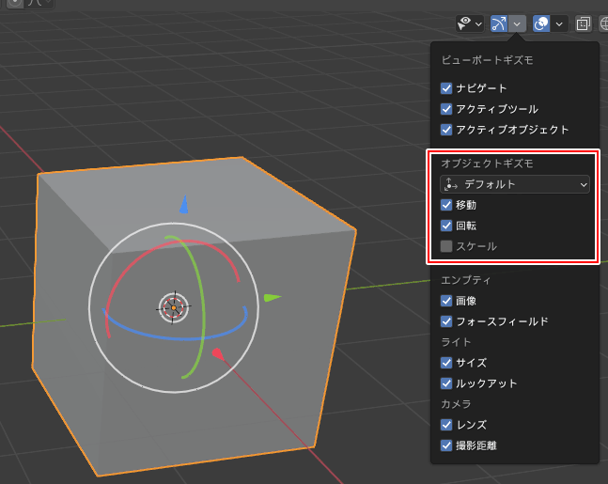Switch to wireframe shading globe icon
The image size is (608, 484).
[603, 23]
